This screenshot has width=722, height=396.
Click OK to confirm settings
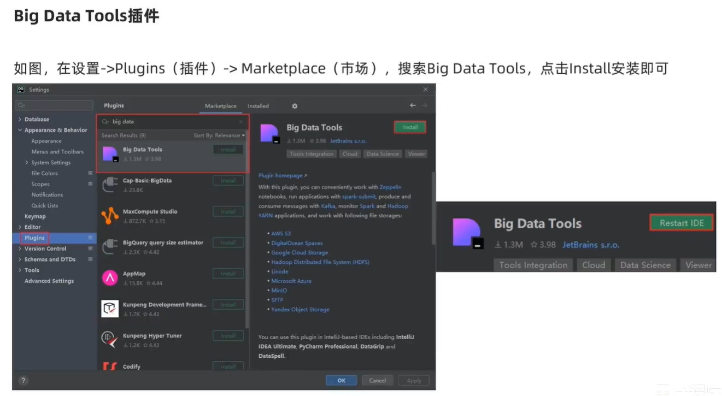tap(341, 381)
